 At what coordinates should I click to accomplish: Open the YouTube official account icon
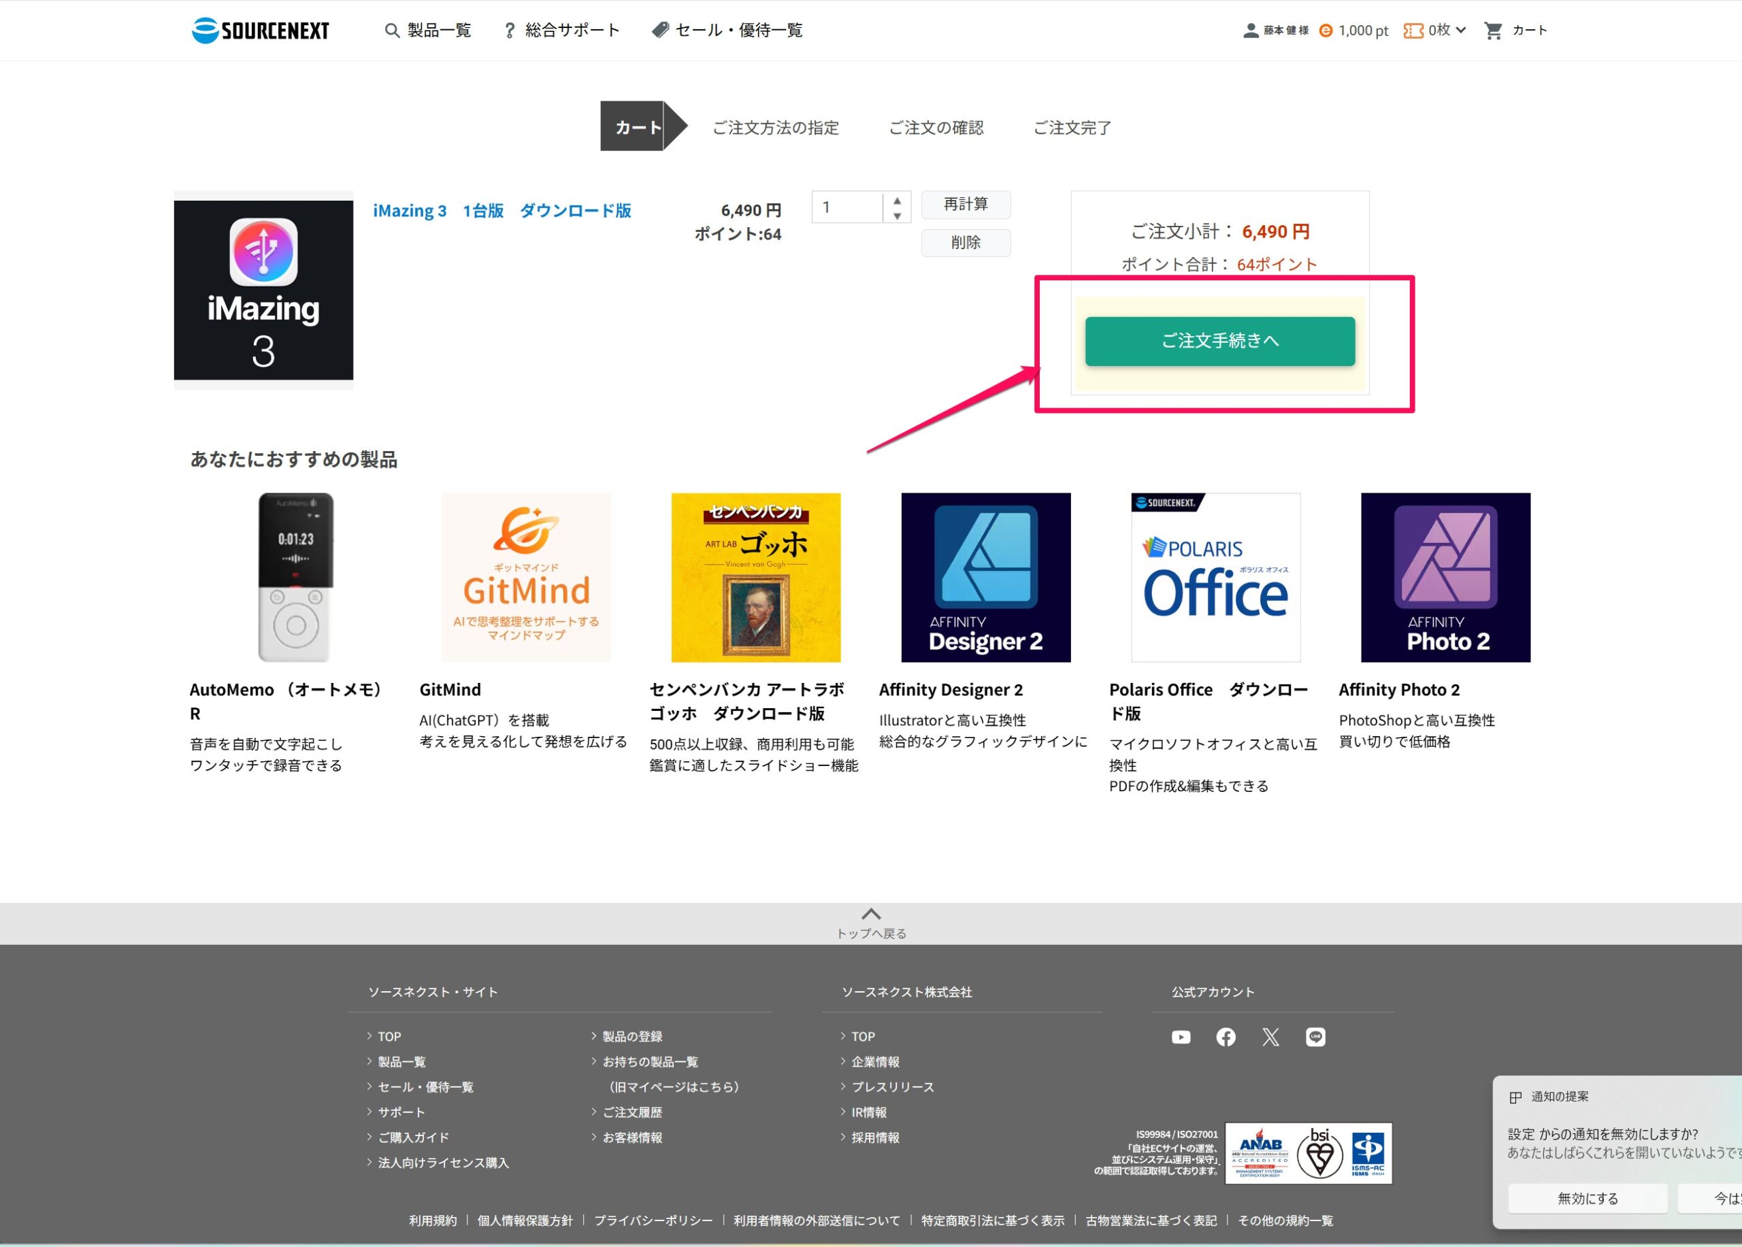pyautogui.click(x=1181, y=1037)
